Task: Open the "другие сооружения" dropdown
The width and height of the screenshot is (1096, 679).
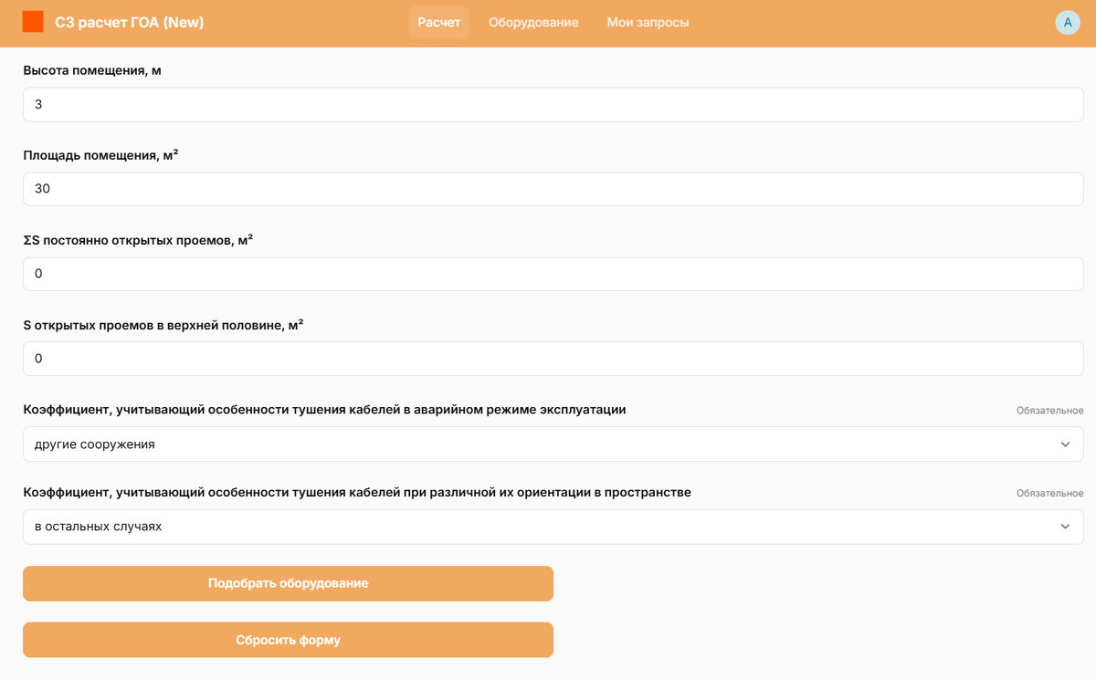Action: 553,444
